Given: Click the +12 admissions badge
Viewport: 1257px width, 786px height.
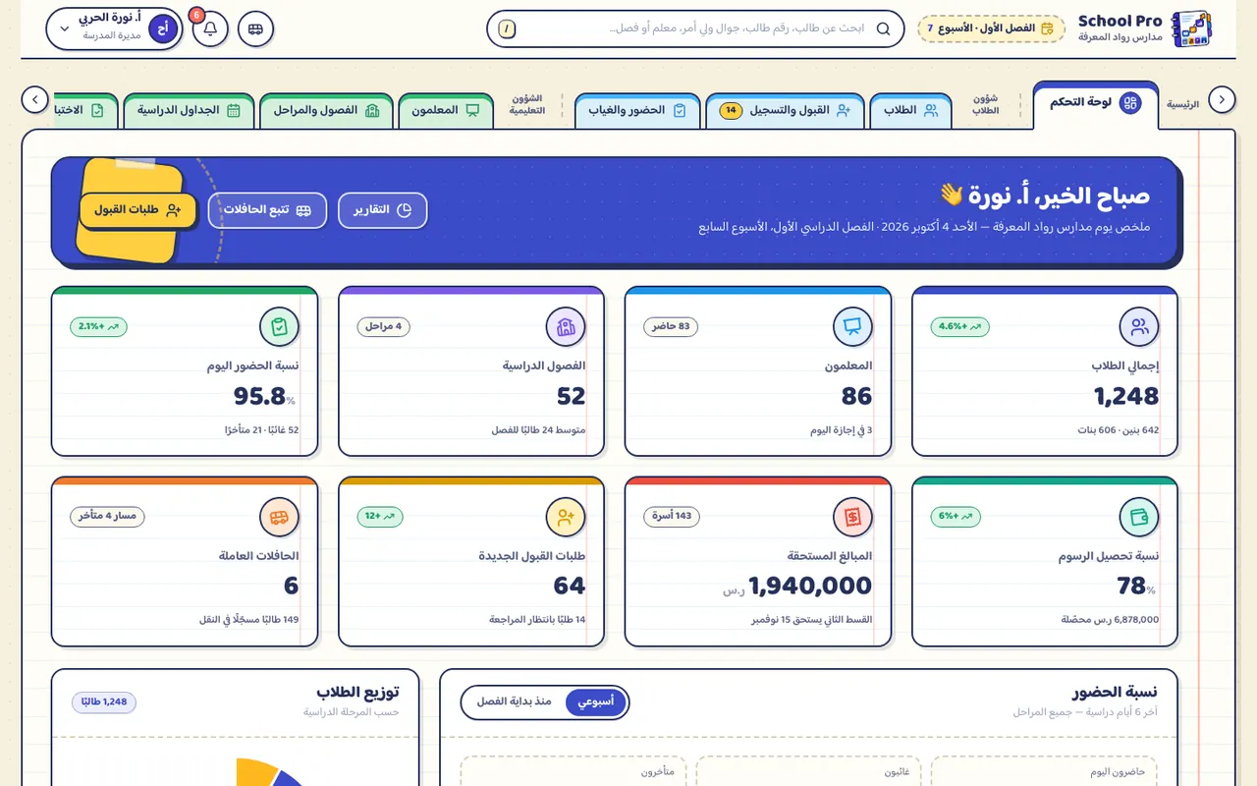Looking at the screenshot, I should [x=380, y=516].
